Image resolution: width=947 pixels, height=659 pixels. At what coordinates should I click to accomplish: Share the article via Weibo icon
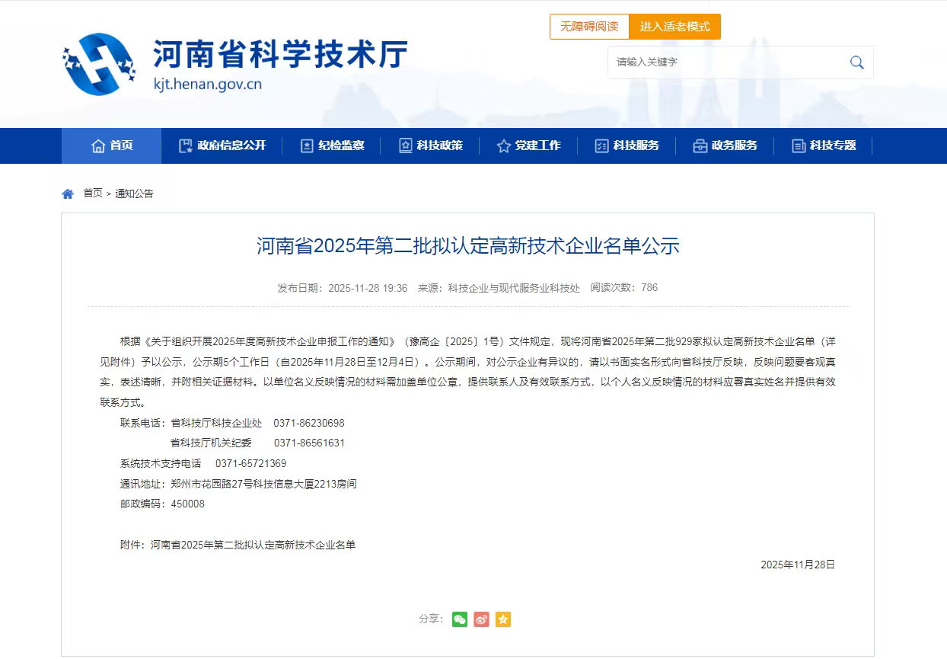tap(481, 619)
